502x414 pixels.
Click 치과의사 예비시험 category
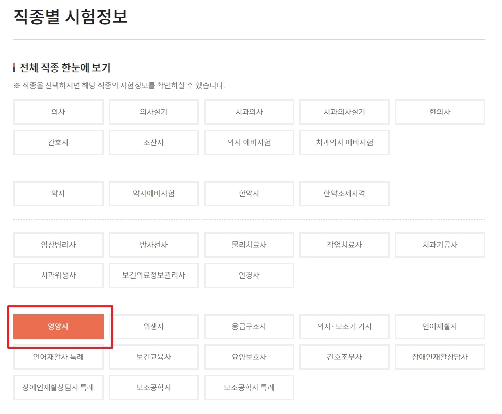[344, 143]
